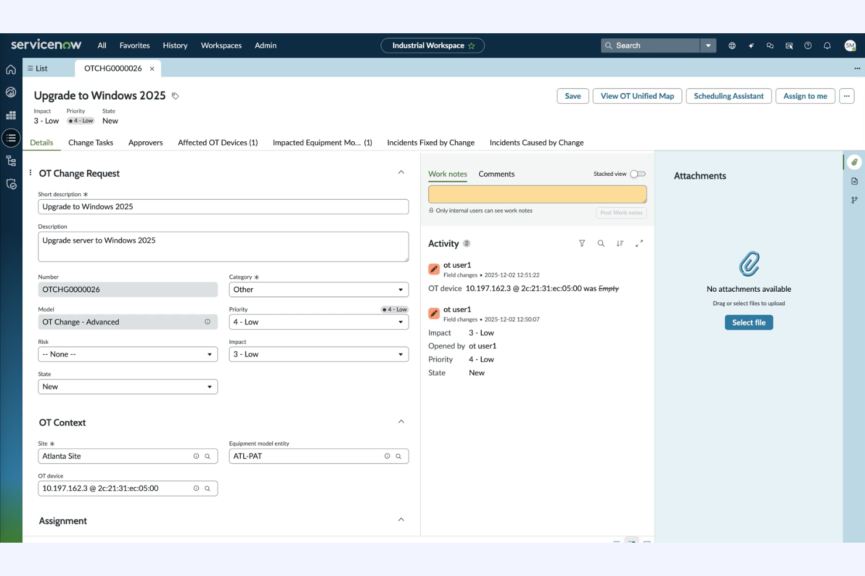The height and width of the screenshot is (576, 865).
Task: Open the Category dropdown showing Other
Action: pyautogui.click(x=400, y=289)
